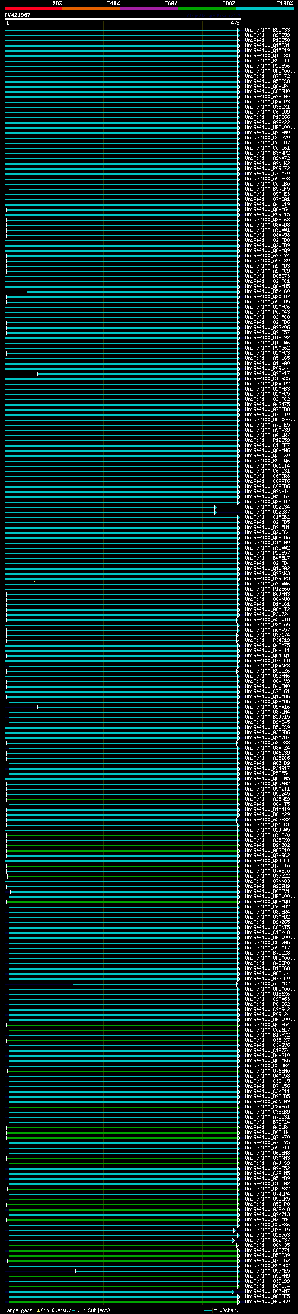The image size is (298, 1314).
Task: Open hit UniRef100_P19866
Action: coord(267,117)
